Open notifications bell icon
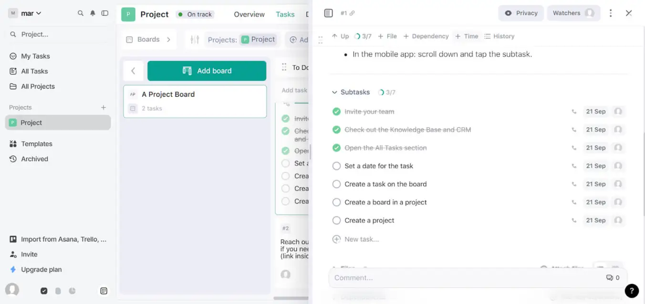This screenshot has width=645, height=304. coord(93,13)
